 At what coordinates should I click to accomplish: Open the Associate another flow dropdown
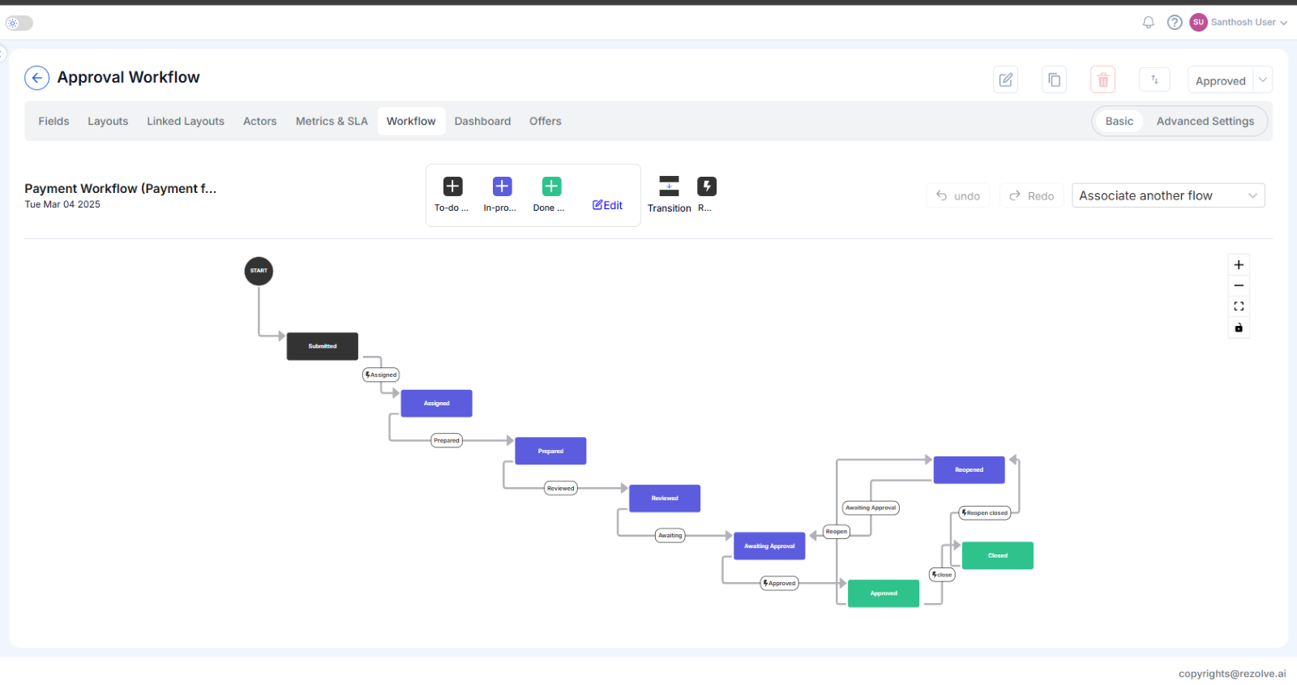pos(1168,195)
